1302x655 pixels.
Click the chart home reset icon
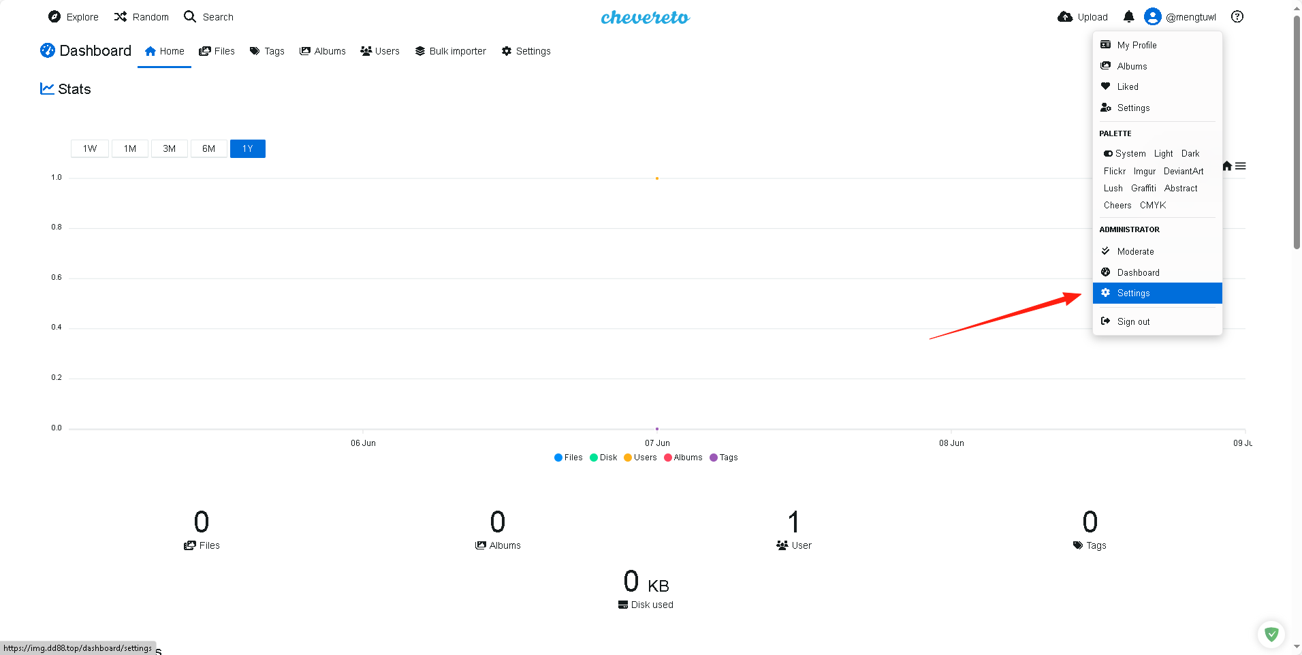(1227, 166)
